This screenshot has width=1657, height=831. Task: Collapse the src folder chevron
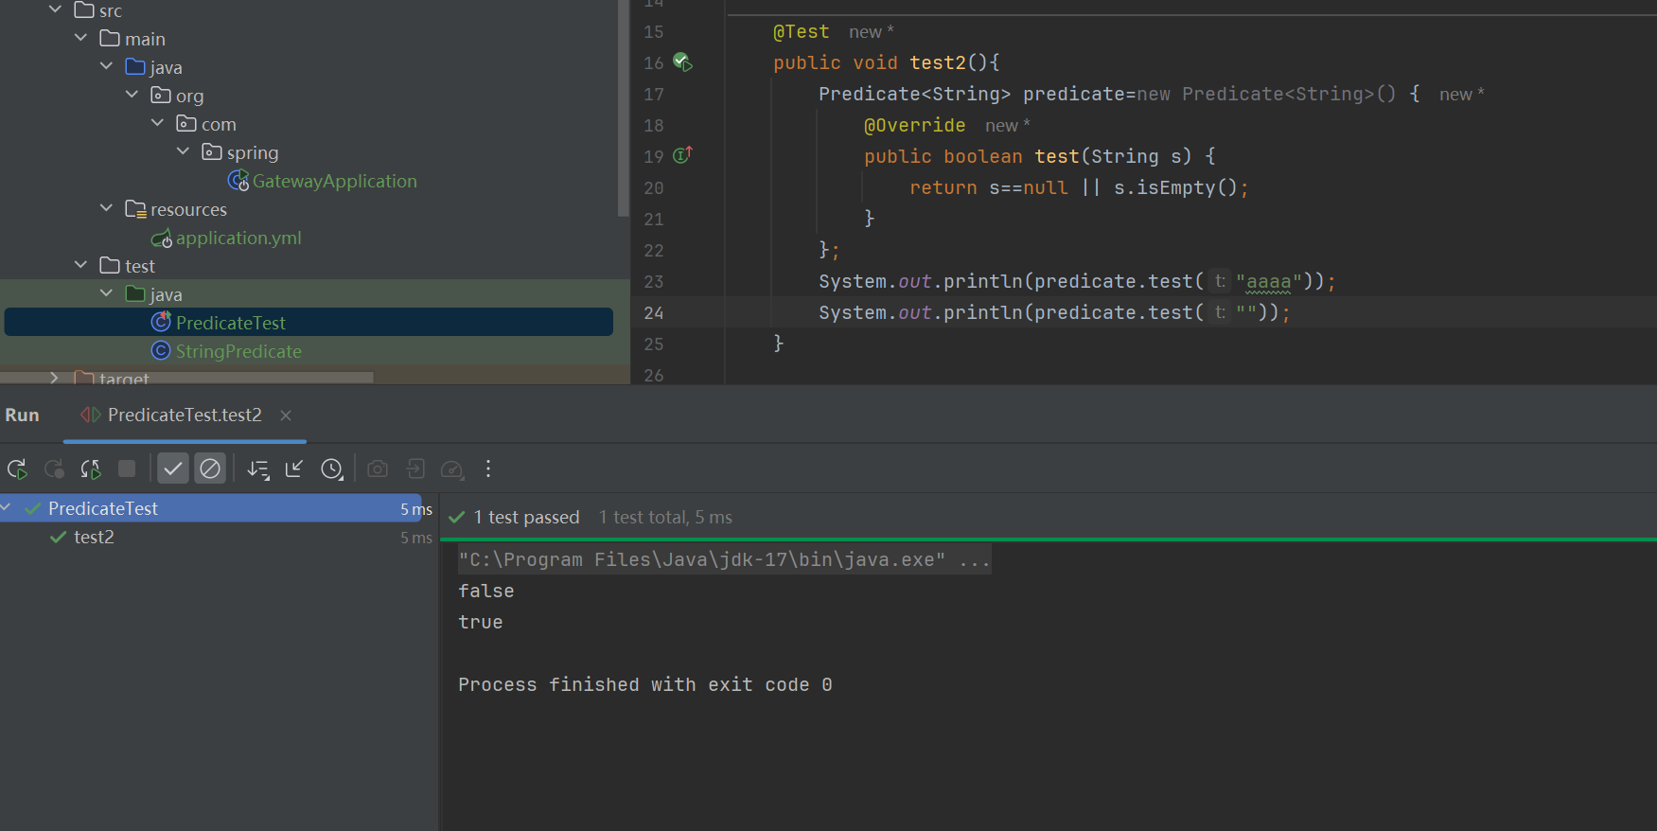[x=55, y=9]
